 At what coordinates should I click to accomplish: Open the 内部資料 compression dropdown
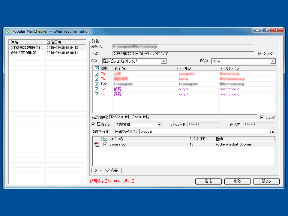click(139, 125)
